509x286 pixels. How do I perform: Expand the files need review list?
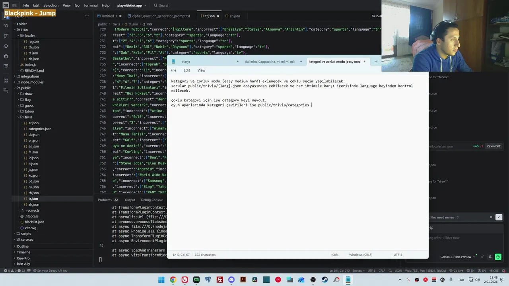(457, 217)
